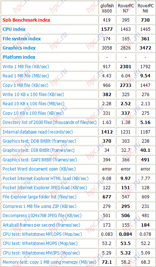Select the value 9.54 in Read 1 MB row
This screenshot has height=267, width=156.
coord(145,76)
